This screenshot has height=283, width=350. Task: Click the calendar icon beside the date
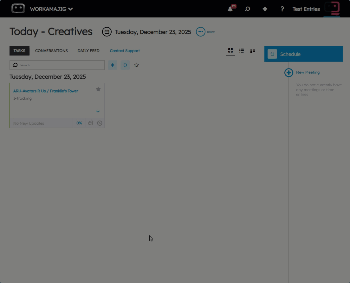coord(107,32)
